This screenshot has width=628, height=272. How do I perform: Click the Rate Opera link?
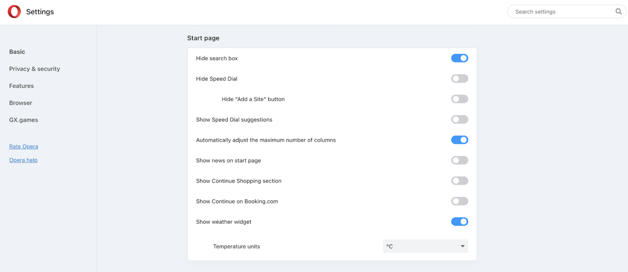click(23, 146)
